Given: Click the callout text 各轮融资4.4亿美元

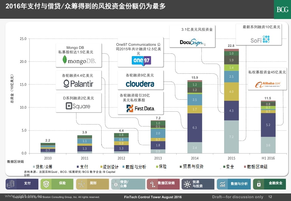Looking at the screenshot, I should pyautogui.click(x=78, y=75).
